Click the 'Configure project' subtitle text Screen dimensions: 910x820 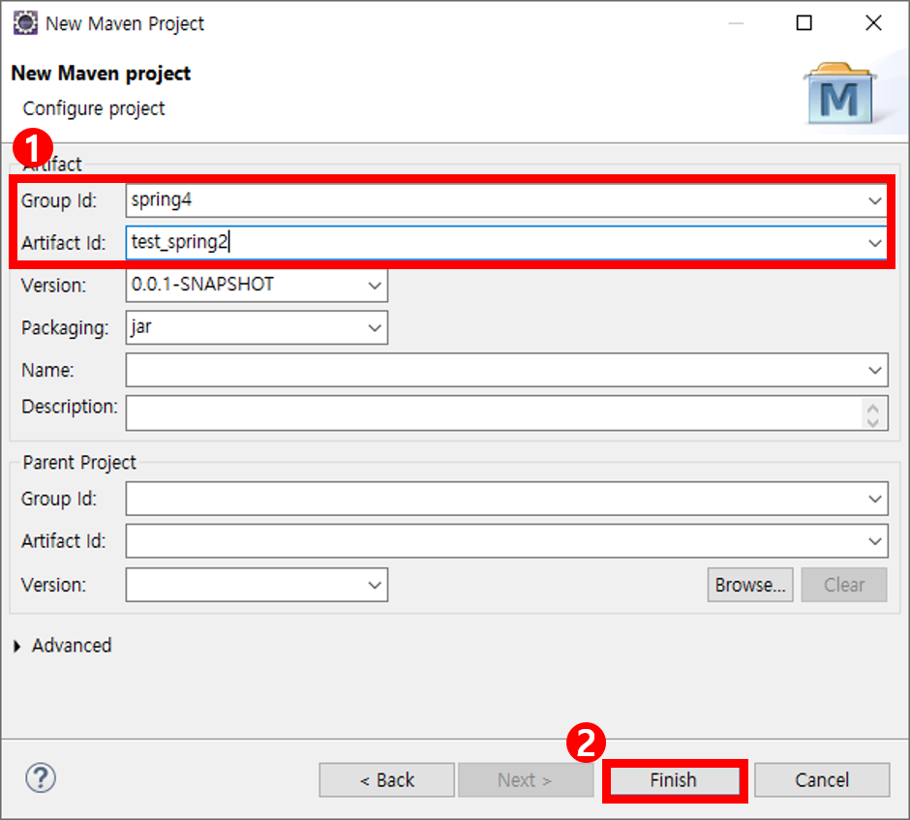point(94,108)
